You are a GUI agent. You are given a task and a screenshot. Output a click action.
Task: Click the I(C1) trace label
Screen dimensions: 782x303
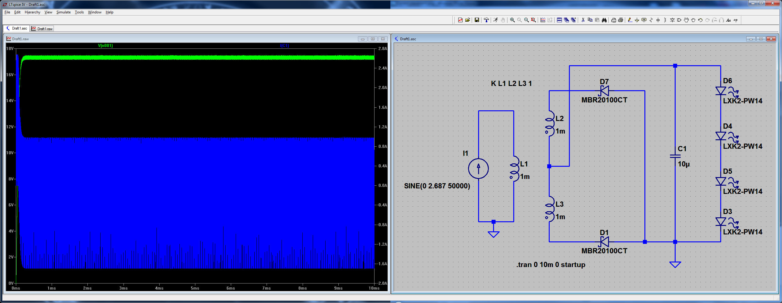(x=284, y=46)
